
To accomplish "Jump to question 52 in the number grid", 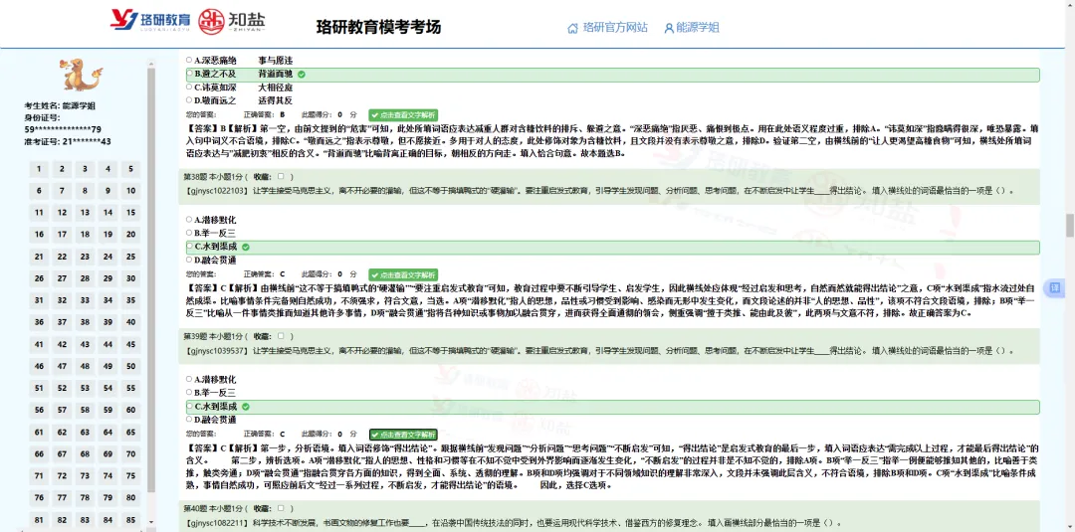I will (x=62, y=388).
